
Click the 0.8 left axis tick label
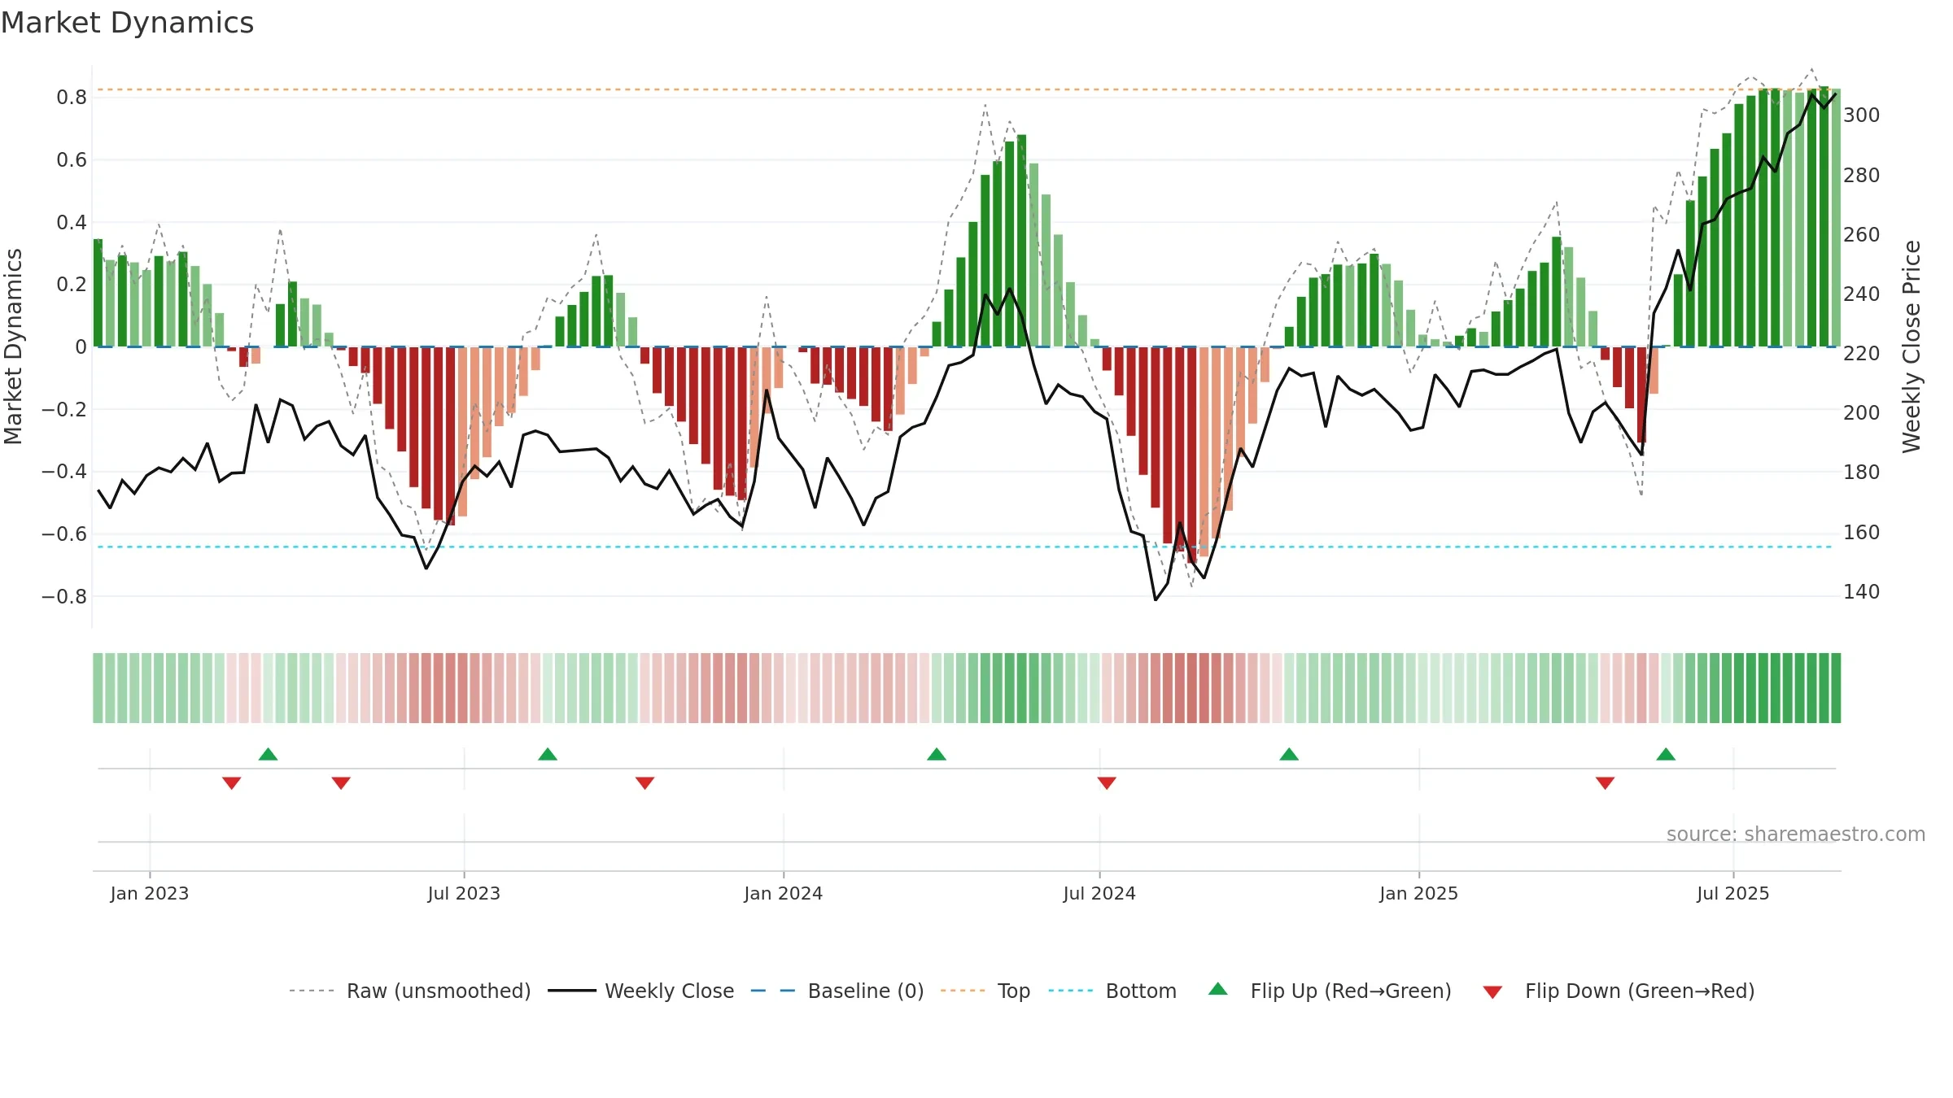pyautogui.click(x=72, y=98)
